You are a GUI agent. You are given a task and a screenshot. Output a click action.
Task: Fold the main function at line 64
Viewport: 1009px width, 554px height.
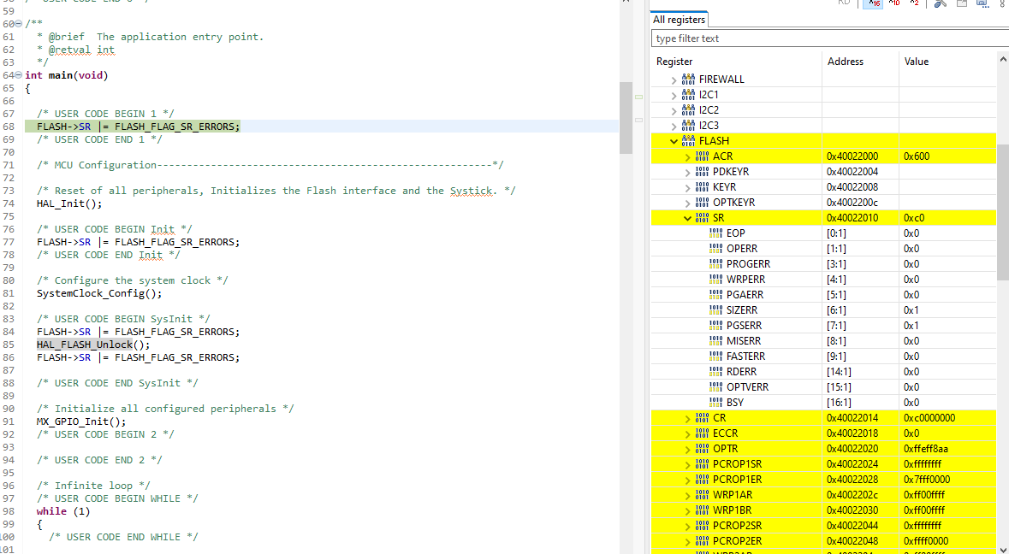(x=19, y=75)
